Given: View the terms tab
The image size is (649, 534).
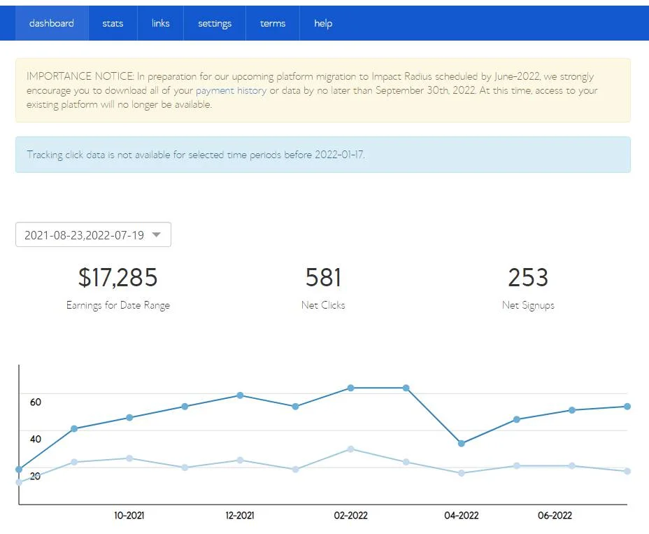Looking at the screenshot, I should pos(273,23).
